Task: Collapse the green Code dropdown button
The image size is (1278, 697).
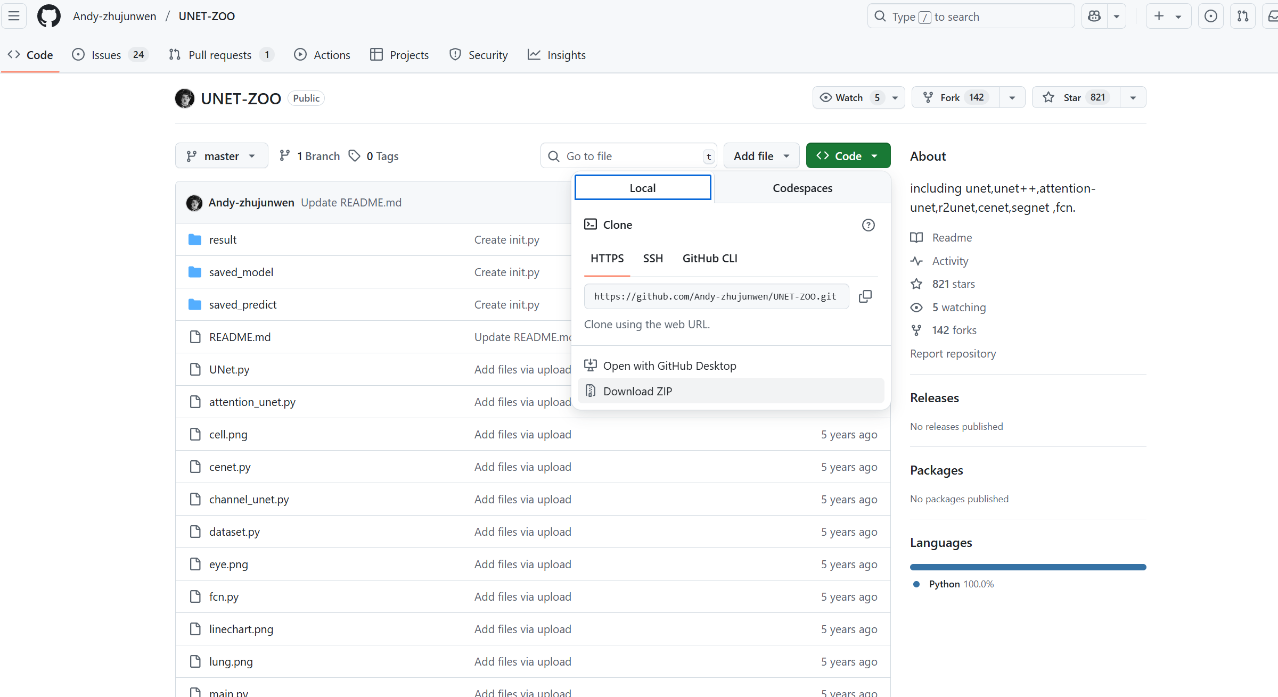Action: pyautogui.click(x=848, y=156)
